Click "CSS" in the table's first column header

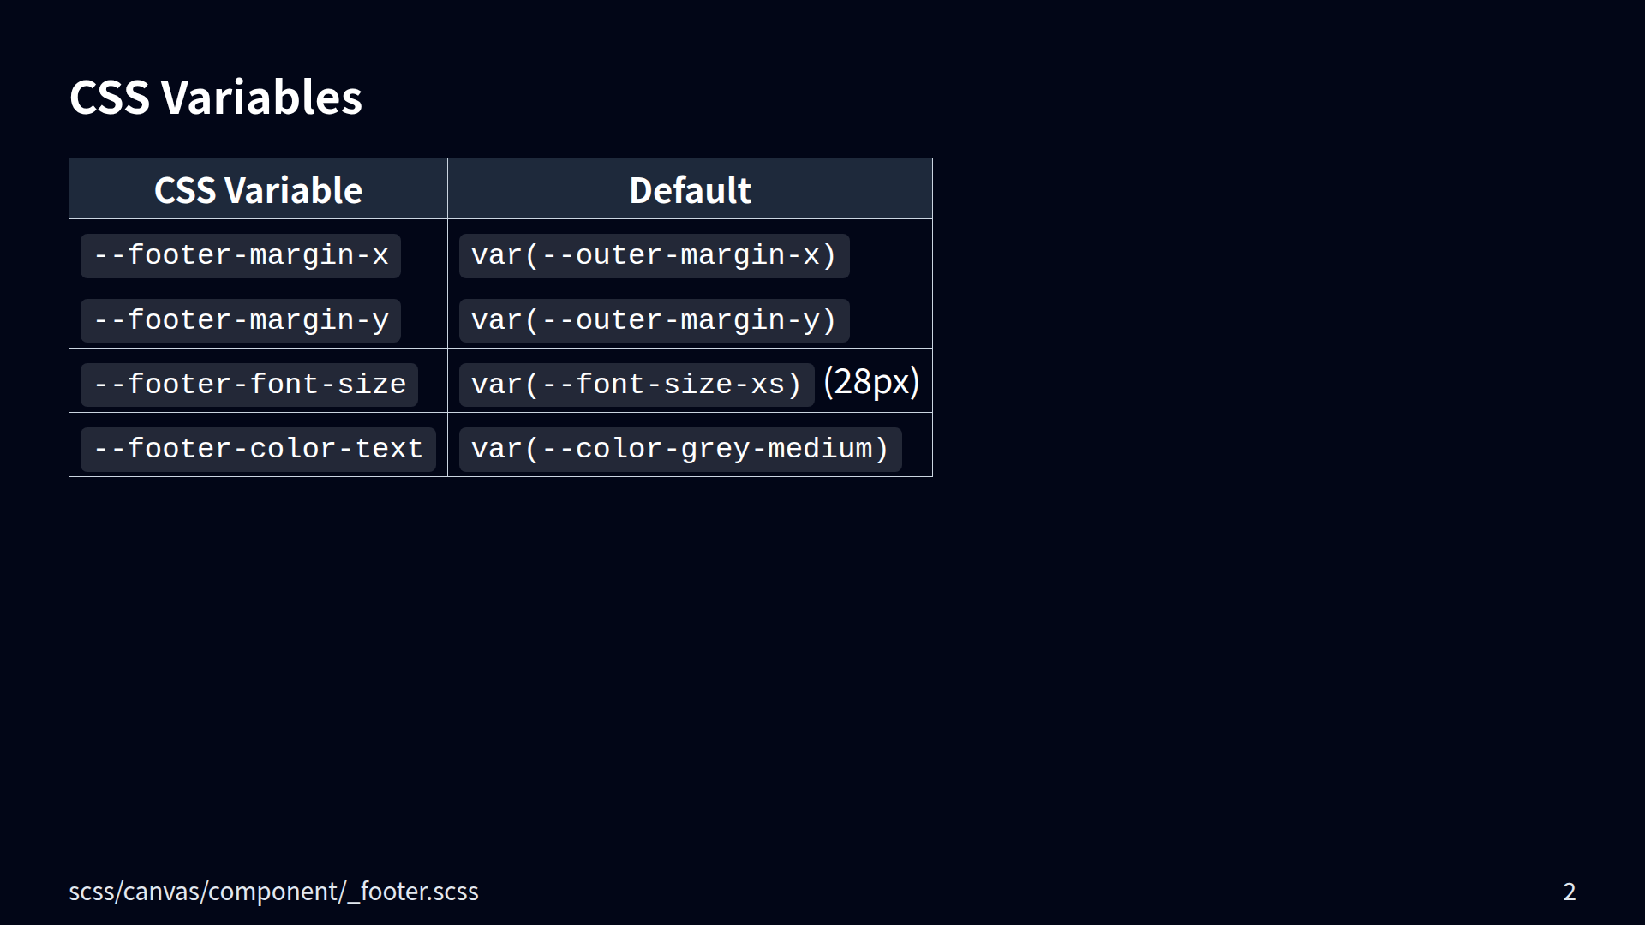[x=184, y=190]
